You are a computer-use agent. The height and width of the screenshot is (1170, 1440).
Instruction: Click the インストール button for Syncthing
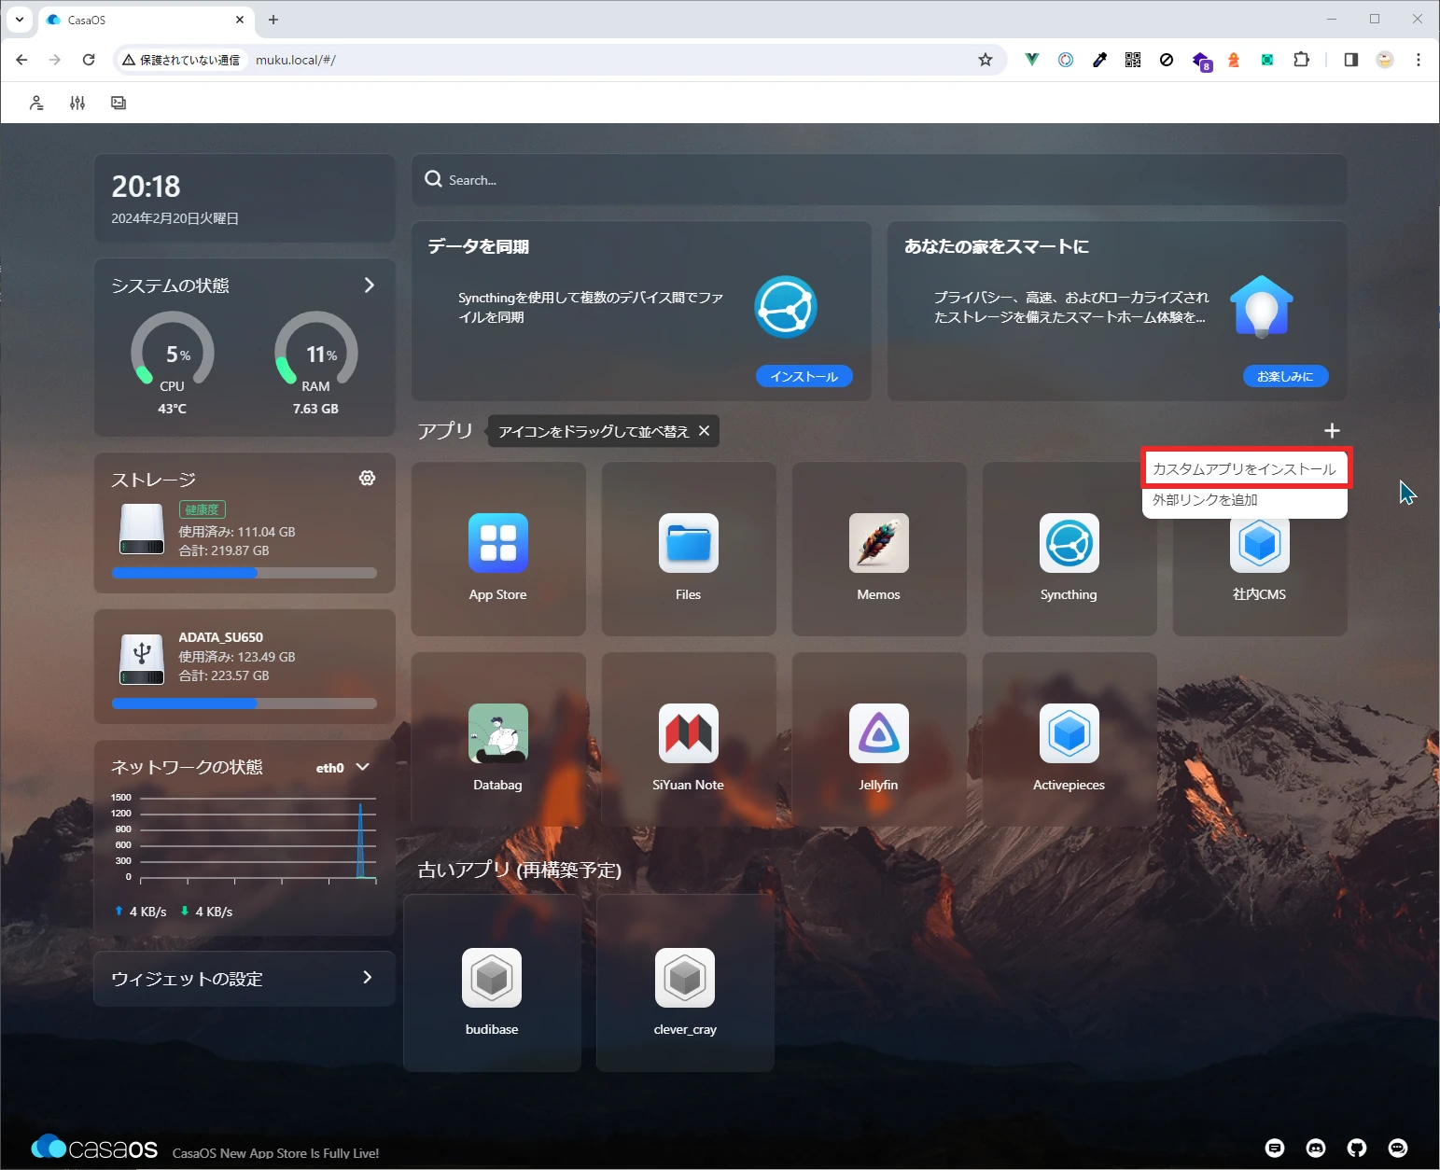pyautogui.click(x=804, y=376)
